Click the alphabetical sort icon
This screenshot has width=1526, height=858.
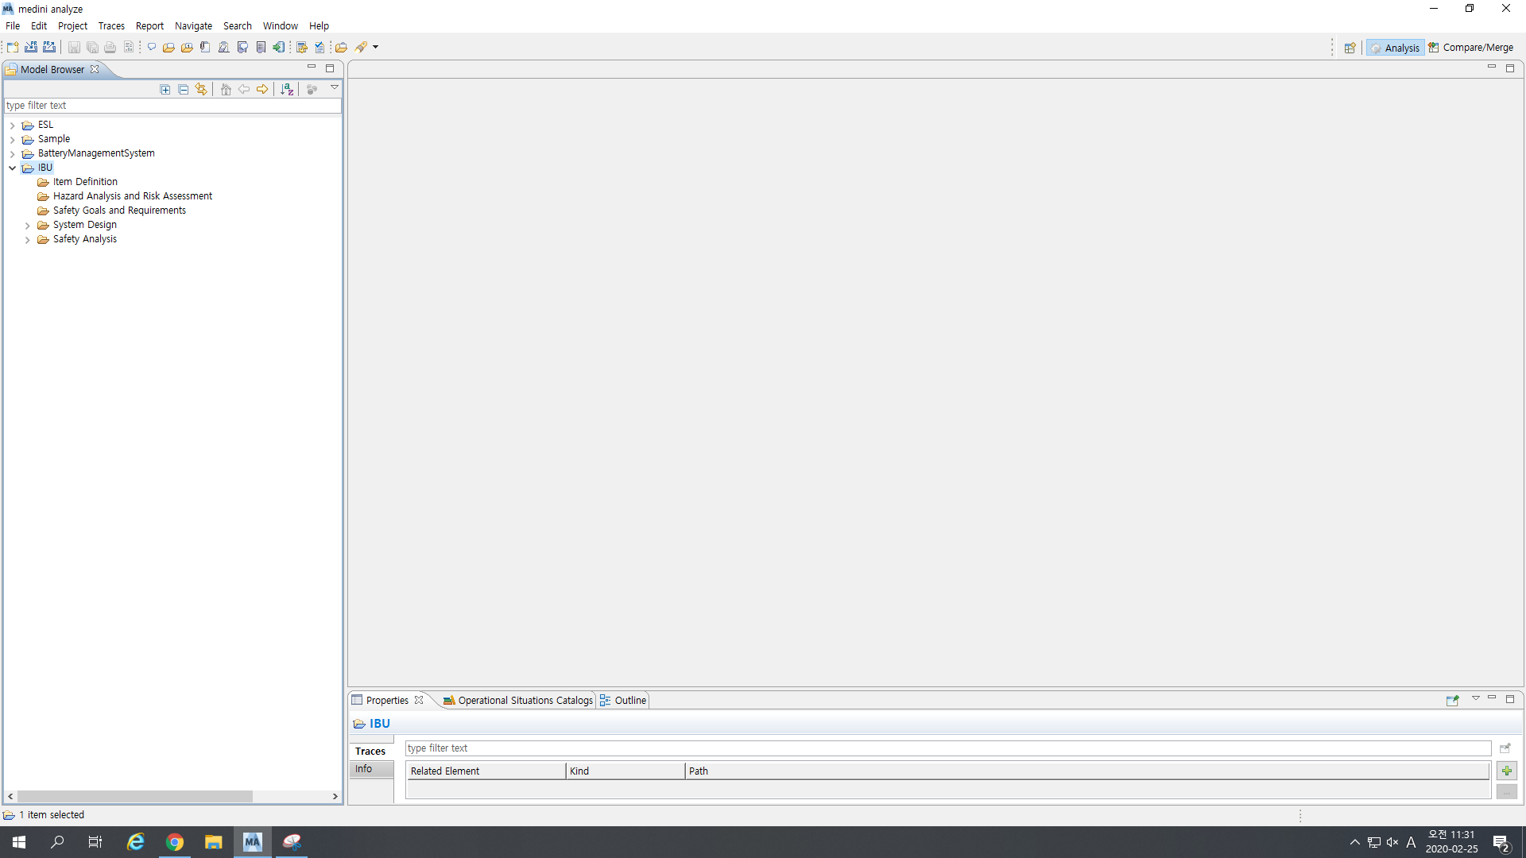(x=287, y=89)
